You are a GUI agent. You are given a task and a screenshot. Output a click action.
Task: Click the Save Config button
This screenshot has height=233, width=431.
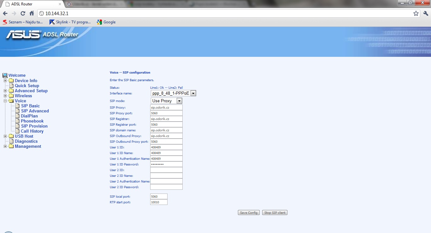tap(249, 213)
